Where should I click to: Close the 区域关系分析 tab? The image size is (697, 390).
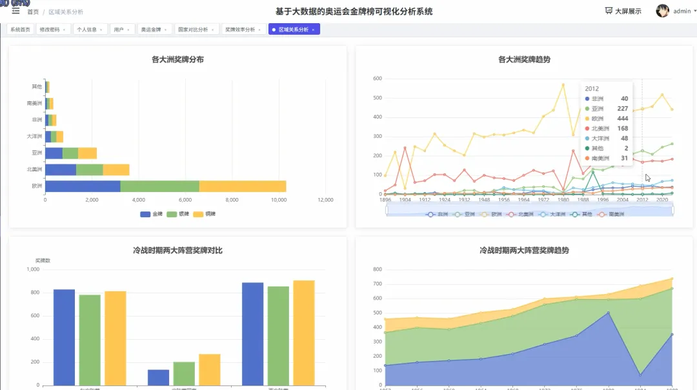tap(313, 30)
